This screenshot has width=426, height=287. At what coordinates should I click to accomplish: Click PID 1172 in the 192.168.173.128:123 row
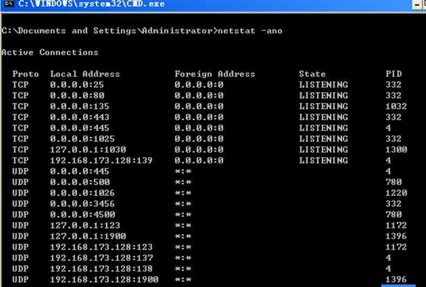(x=396, y=247)
